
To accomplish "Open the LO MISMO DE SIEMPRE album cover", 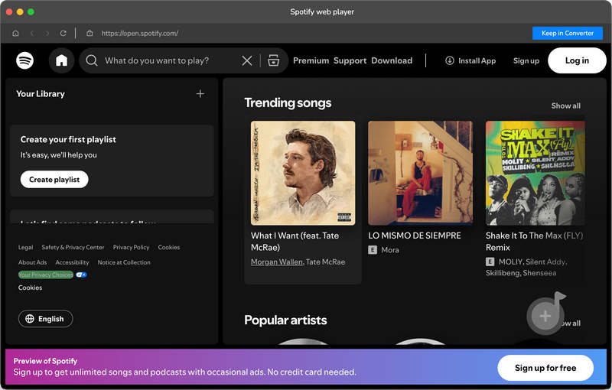I will (x=420, y=173).
